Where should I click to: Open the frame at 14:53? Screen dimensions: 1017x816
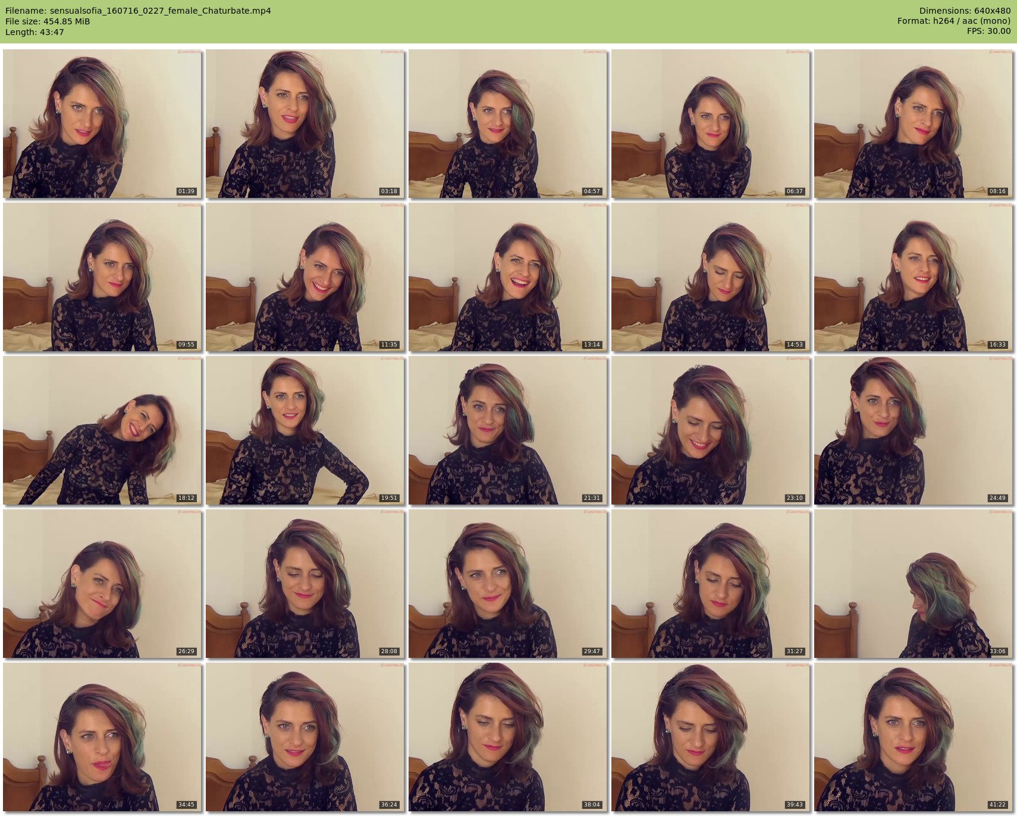711,277
